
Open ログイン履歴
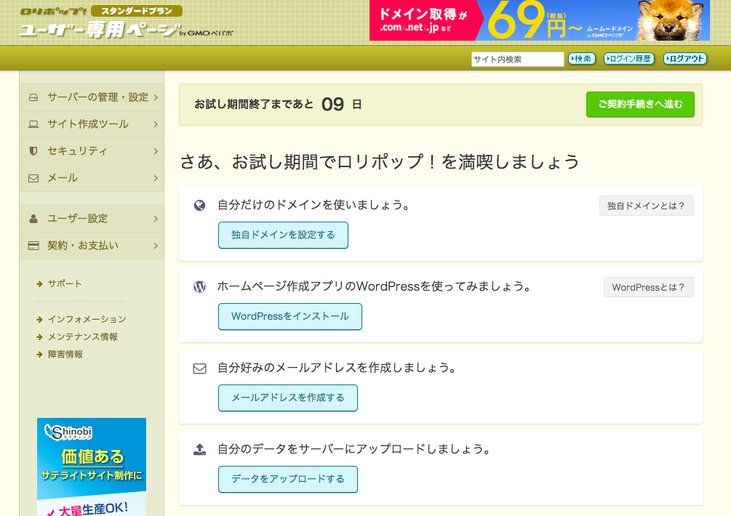629,59
